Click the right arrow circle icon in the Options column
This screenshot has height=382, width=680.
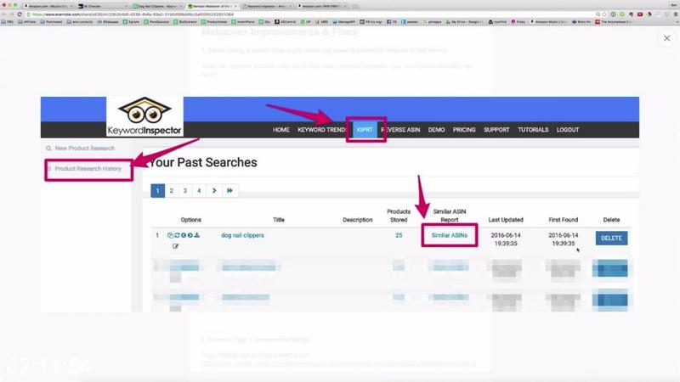pyautogui.click(x=190, y=235)
